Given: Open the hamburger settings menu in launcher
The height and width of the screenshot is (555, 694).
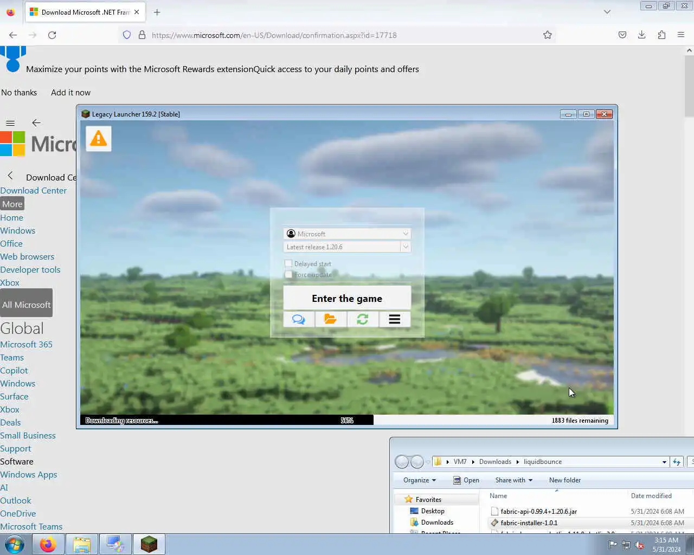Looking at the screenshot, I should tap(394, 319).
